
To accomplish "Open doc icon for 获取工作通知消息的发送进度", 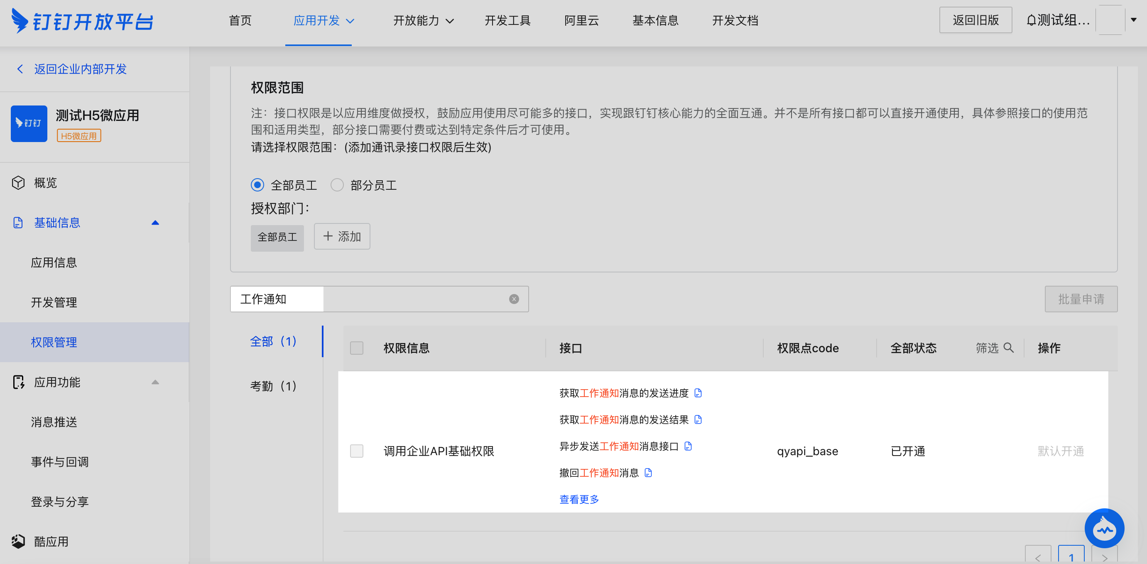I will tap(698, 393).
